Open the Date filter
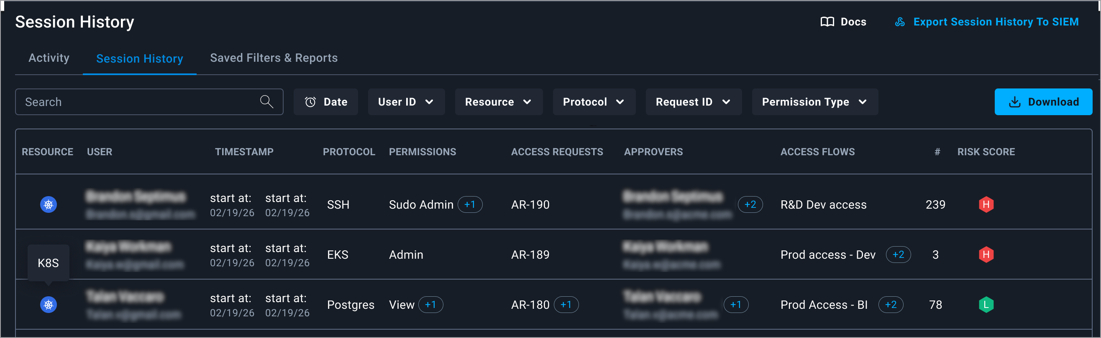 pyautogui.click(x=326, y=102)
